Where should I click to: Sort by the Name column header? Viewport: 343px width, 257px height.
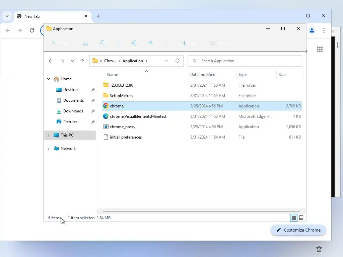click(113, 75)
